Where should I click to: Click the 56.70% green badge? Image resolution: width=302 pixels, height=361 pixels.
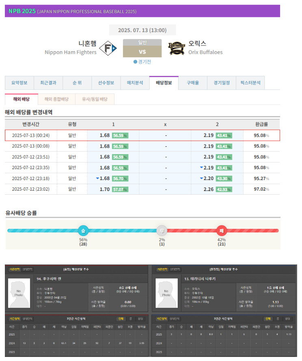pos(120,178)
